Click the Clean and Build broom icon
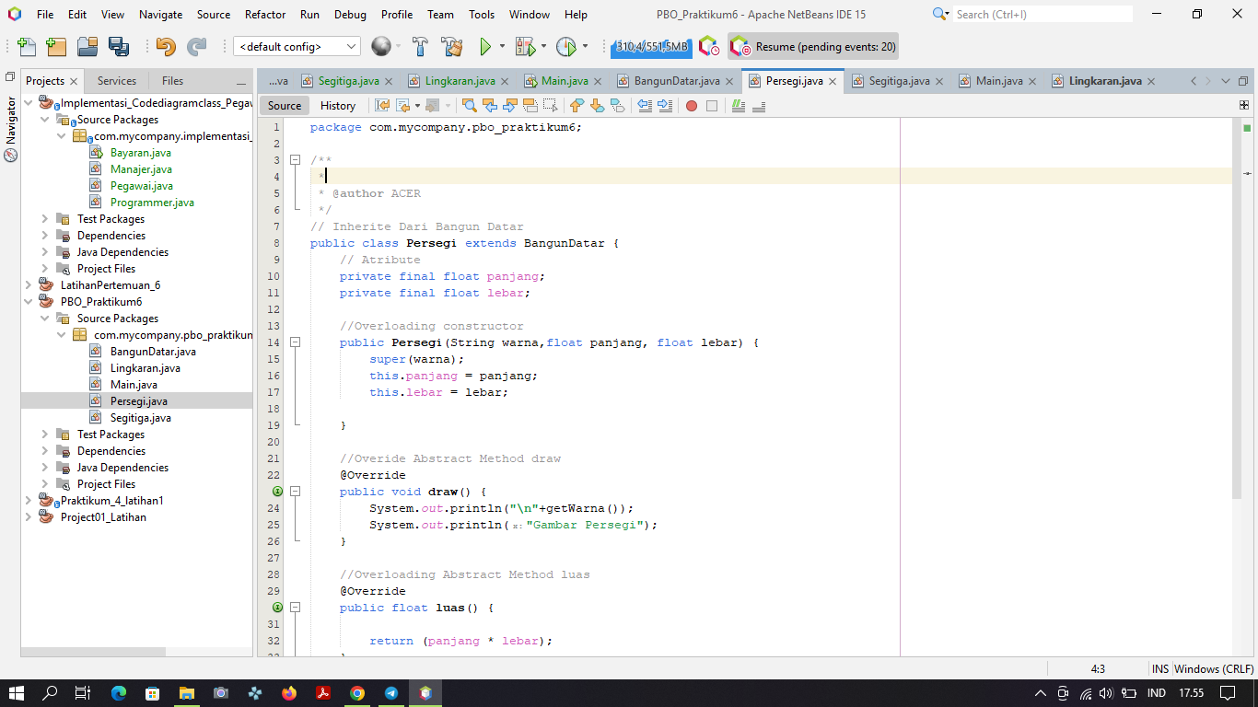 click(452, 47)
